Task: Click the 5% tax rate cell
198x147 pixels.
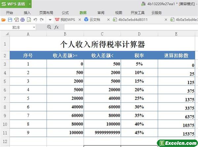Action: click(139, 64)
